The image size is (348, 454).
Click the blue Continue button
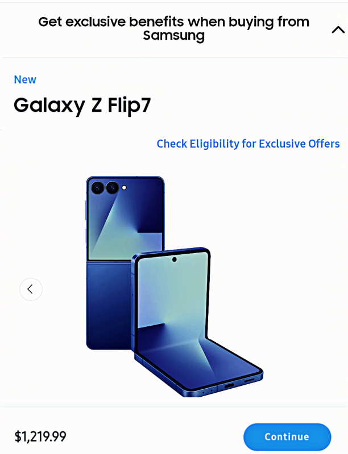pyautogui.click(x=287, y=436)
